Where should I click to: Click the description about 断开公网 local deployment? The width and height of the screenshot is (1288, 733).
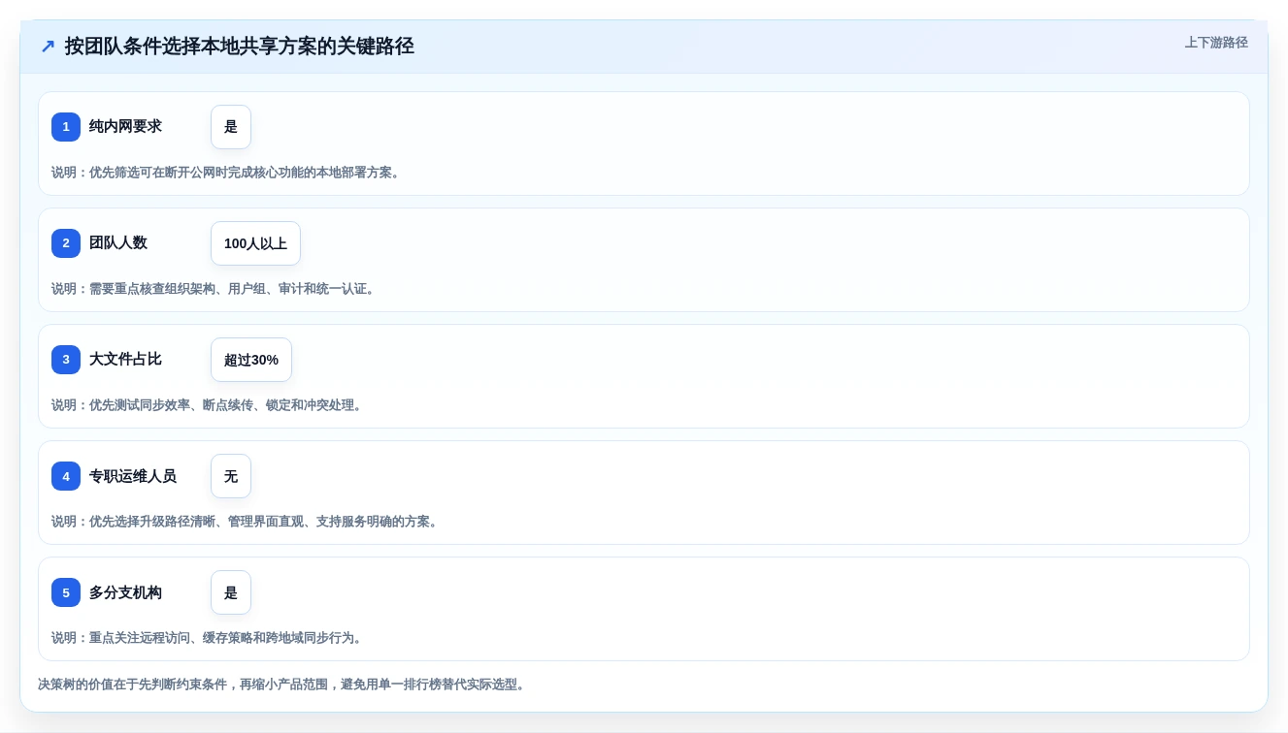point(228,173)
